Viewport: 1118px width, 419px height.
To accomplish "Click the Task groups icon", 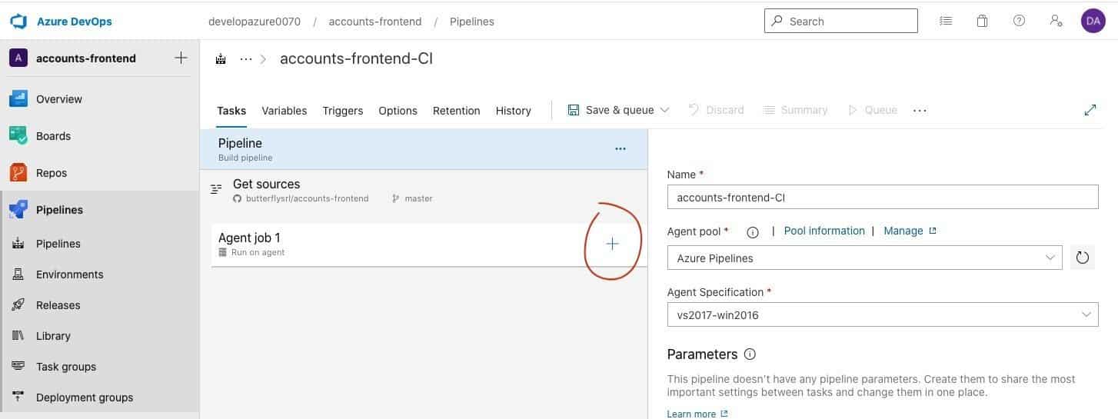I will click(x=18, y=366).
